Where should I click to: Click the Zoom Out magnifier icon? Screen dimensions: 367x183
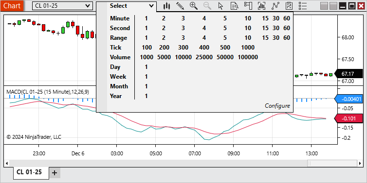pos(207,6)
